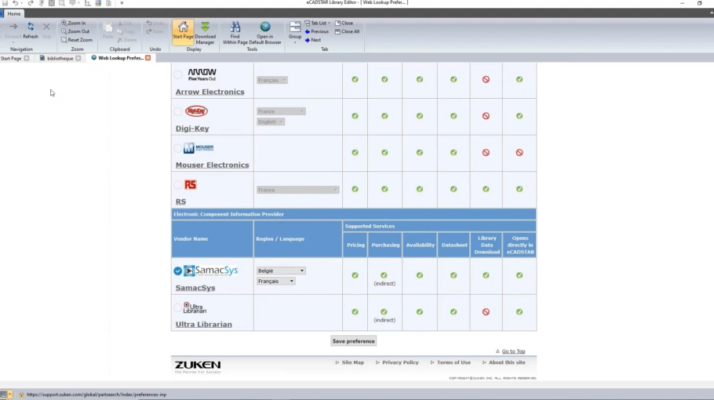Screen dimensions: 714x400
Task: Open the SamacSys Français language dropdown
Action: tap(275, 281)
